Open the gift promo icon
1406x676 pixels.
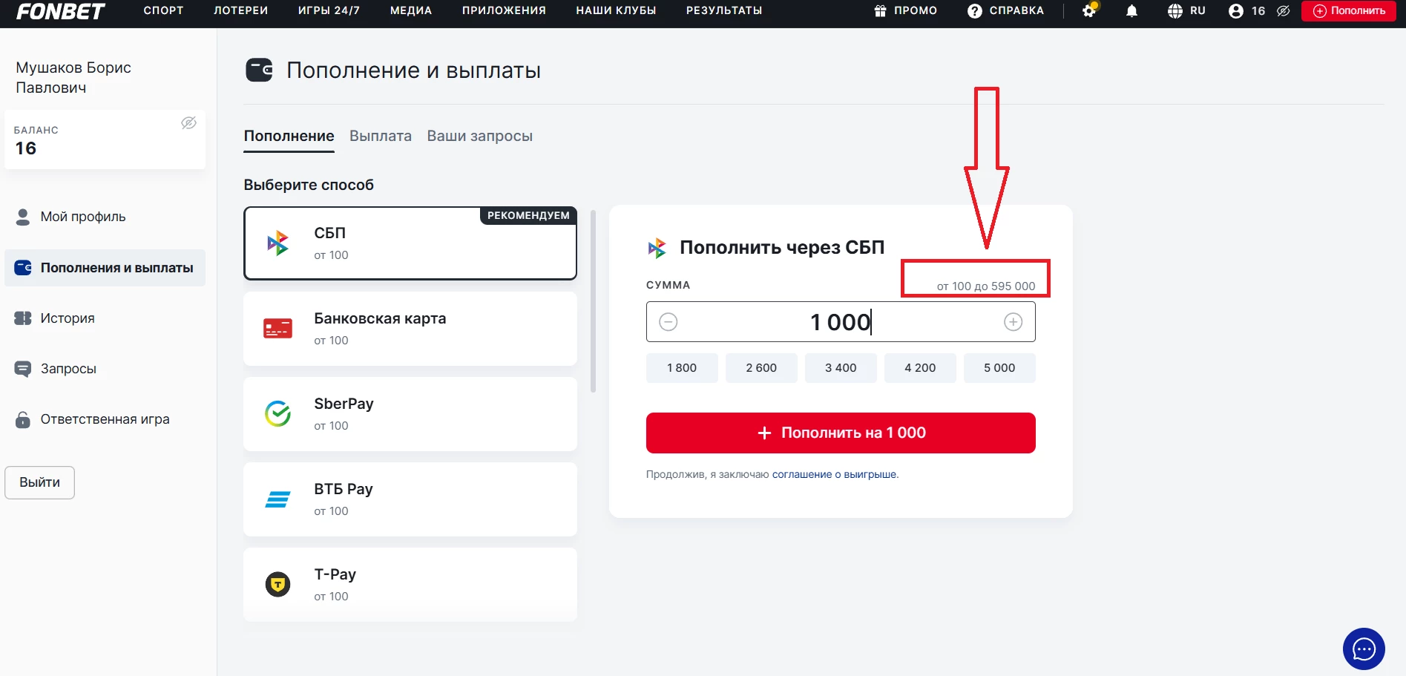pos(880,11)
